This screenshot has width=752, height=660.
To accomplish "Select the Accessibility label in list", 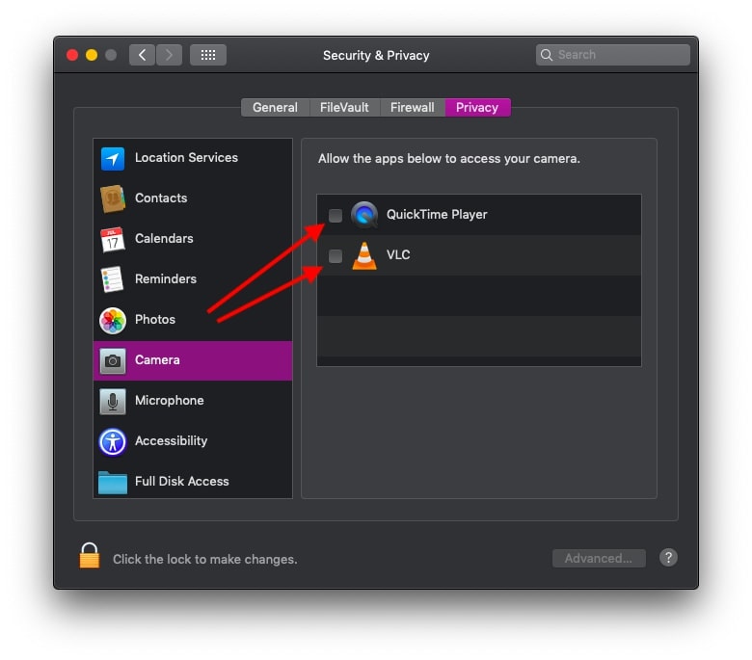I will coord(172,441).
